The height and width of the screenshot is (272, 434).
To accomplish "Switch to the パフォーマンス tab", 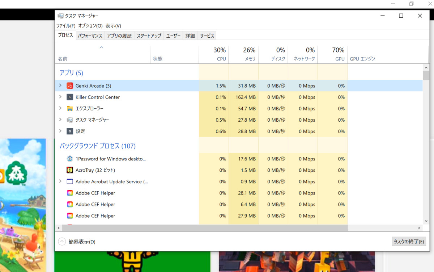I will [x=90, y=36].
